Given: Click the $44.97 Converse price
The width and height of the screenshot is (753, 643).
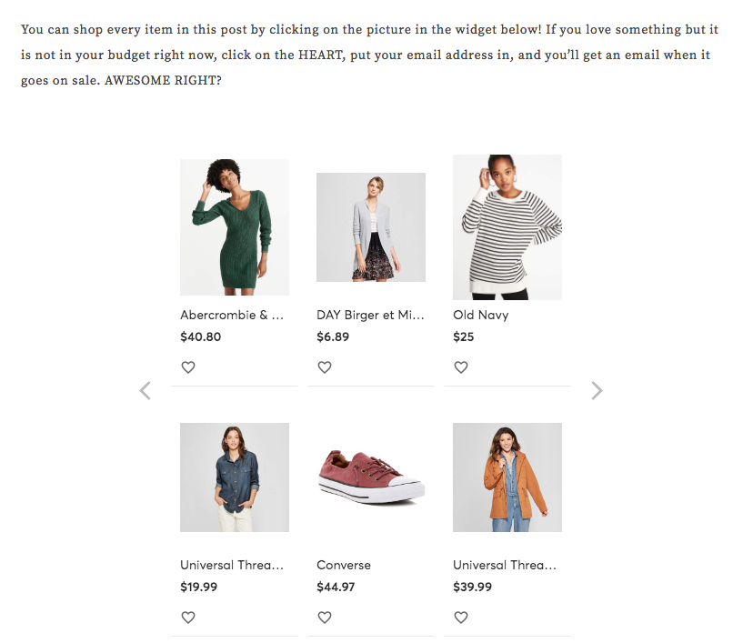Looking at the screenshot, I should click(336, 587).
